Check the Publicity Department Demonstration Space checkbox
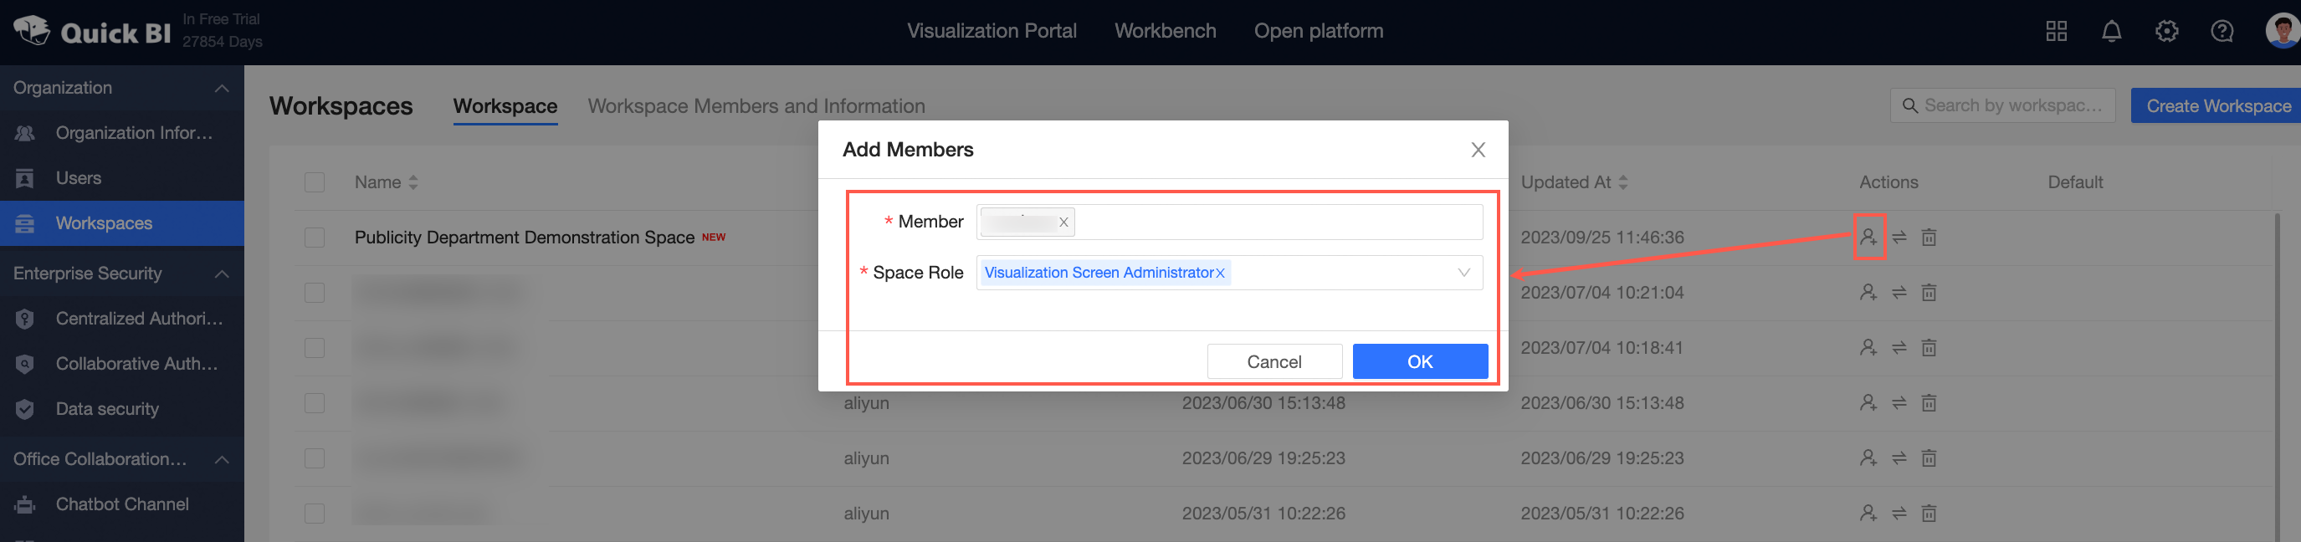The image size is (2301, 542). [315, 238]
